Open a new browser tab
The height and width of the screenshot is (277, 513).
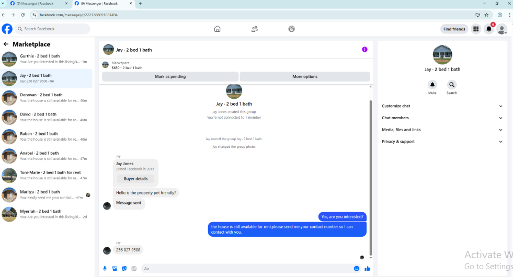pyautogui.click(x=140, y=3)
